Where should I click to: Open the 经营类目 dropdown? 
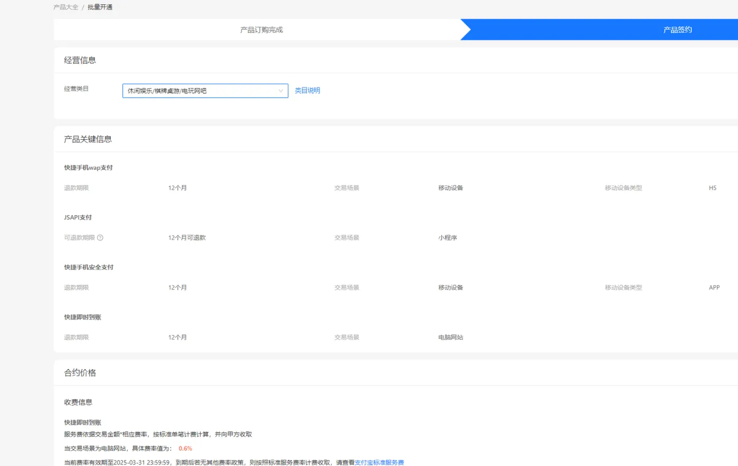[x=205, y=91]
